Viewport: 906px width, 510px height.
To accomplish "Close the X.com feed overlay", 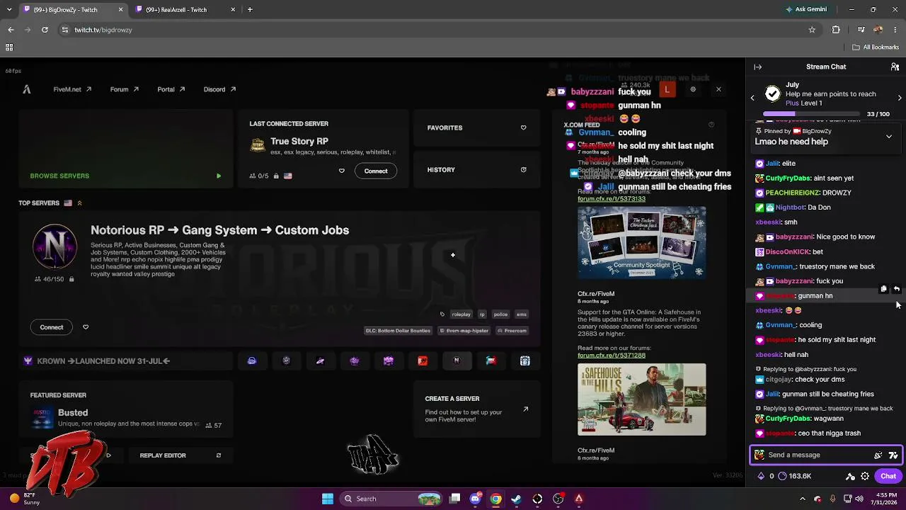I will (718, 89).
